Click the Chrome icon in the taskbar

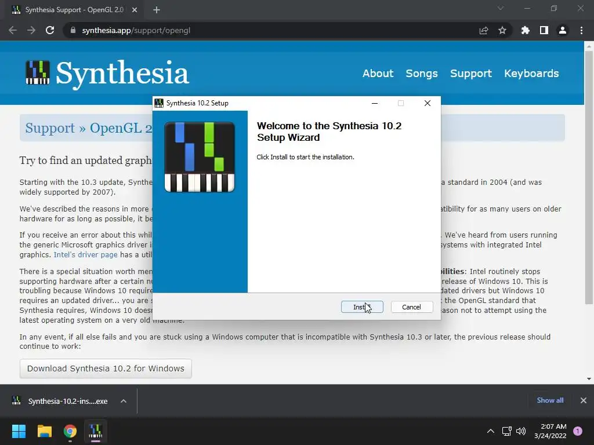[x=70, y=431]
